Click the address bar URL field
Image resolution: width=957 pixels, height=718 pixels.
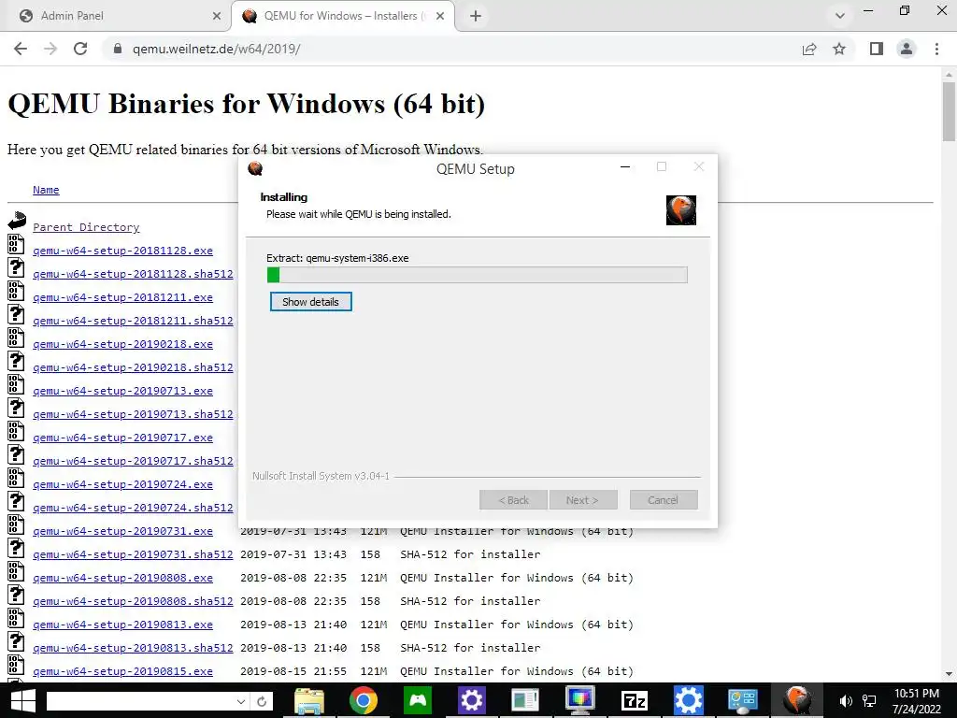click(x=451, y=49)
